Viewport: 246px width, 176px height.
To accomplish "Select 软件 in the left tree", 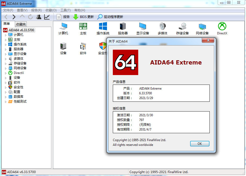I will click(x=17, y=82).
